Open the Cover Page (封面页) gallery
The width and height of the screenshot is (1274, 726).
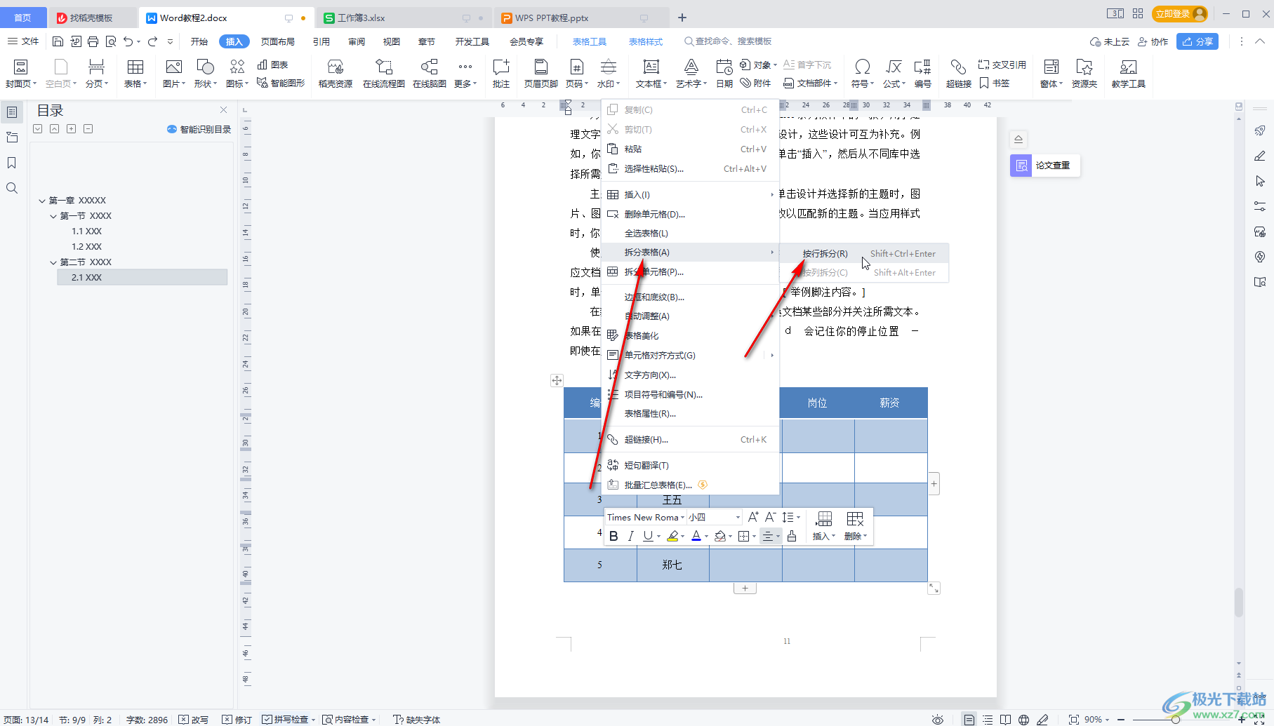point(20,74)
